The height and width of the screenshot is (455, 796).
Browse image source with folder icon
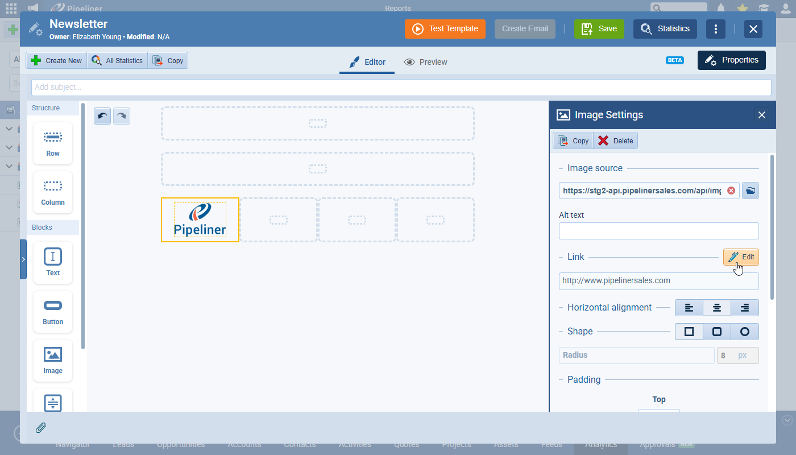point(751,191)
